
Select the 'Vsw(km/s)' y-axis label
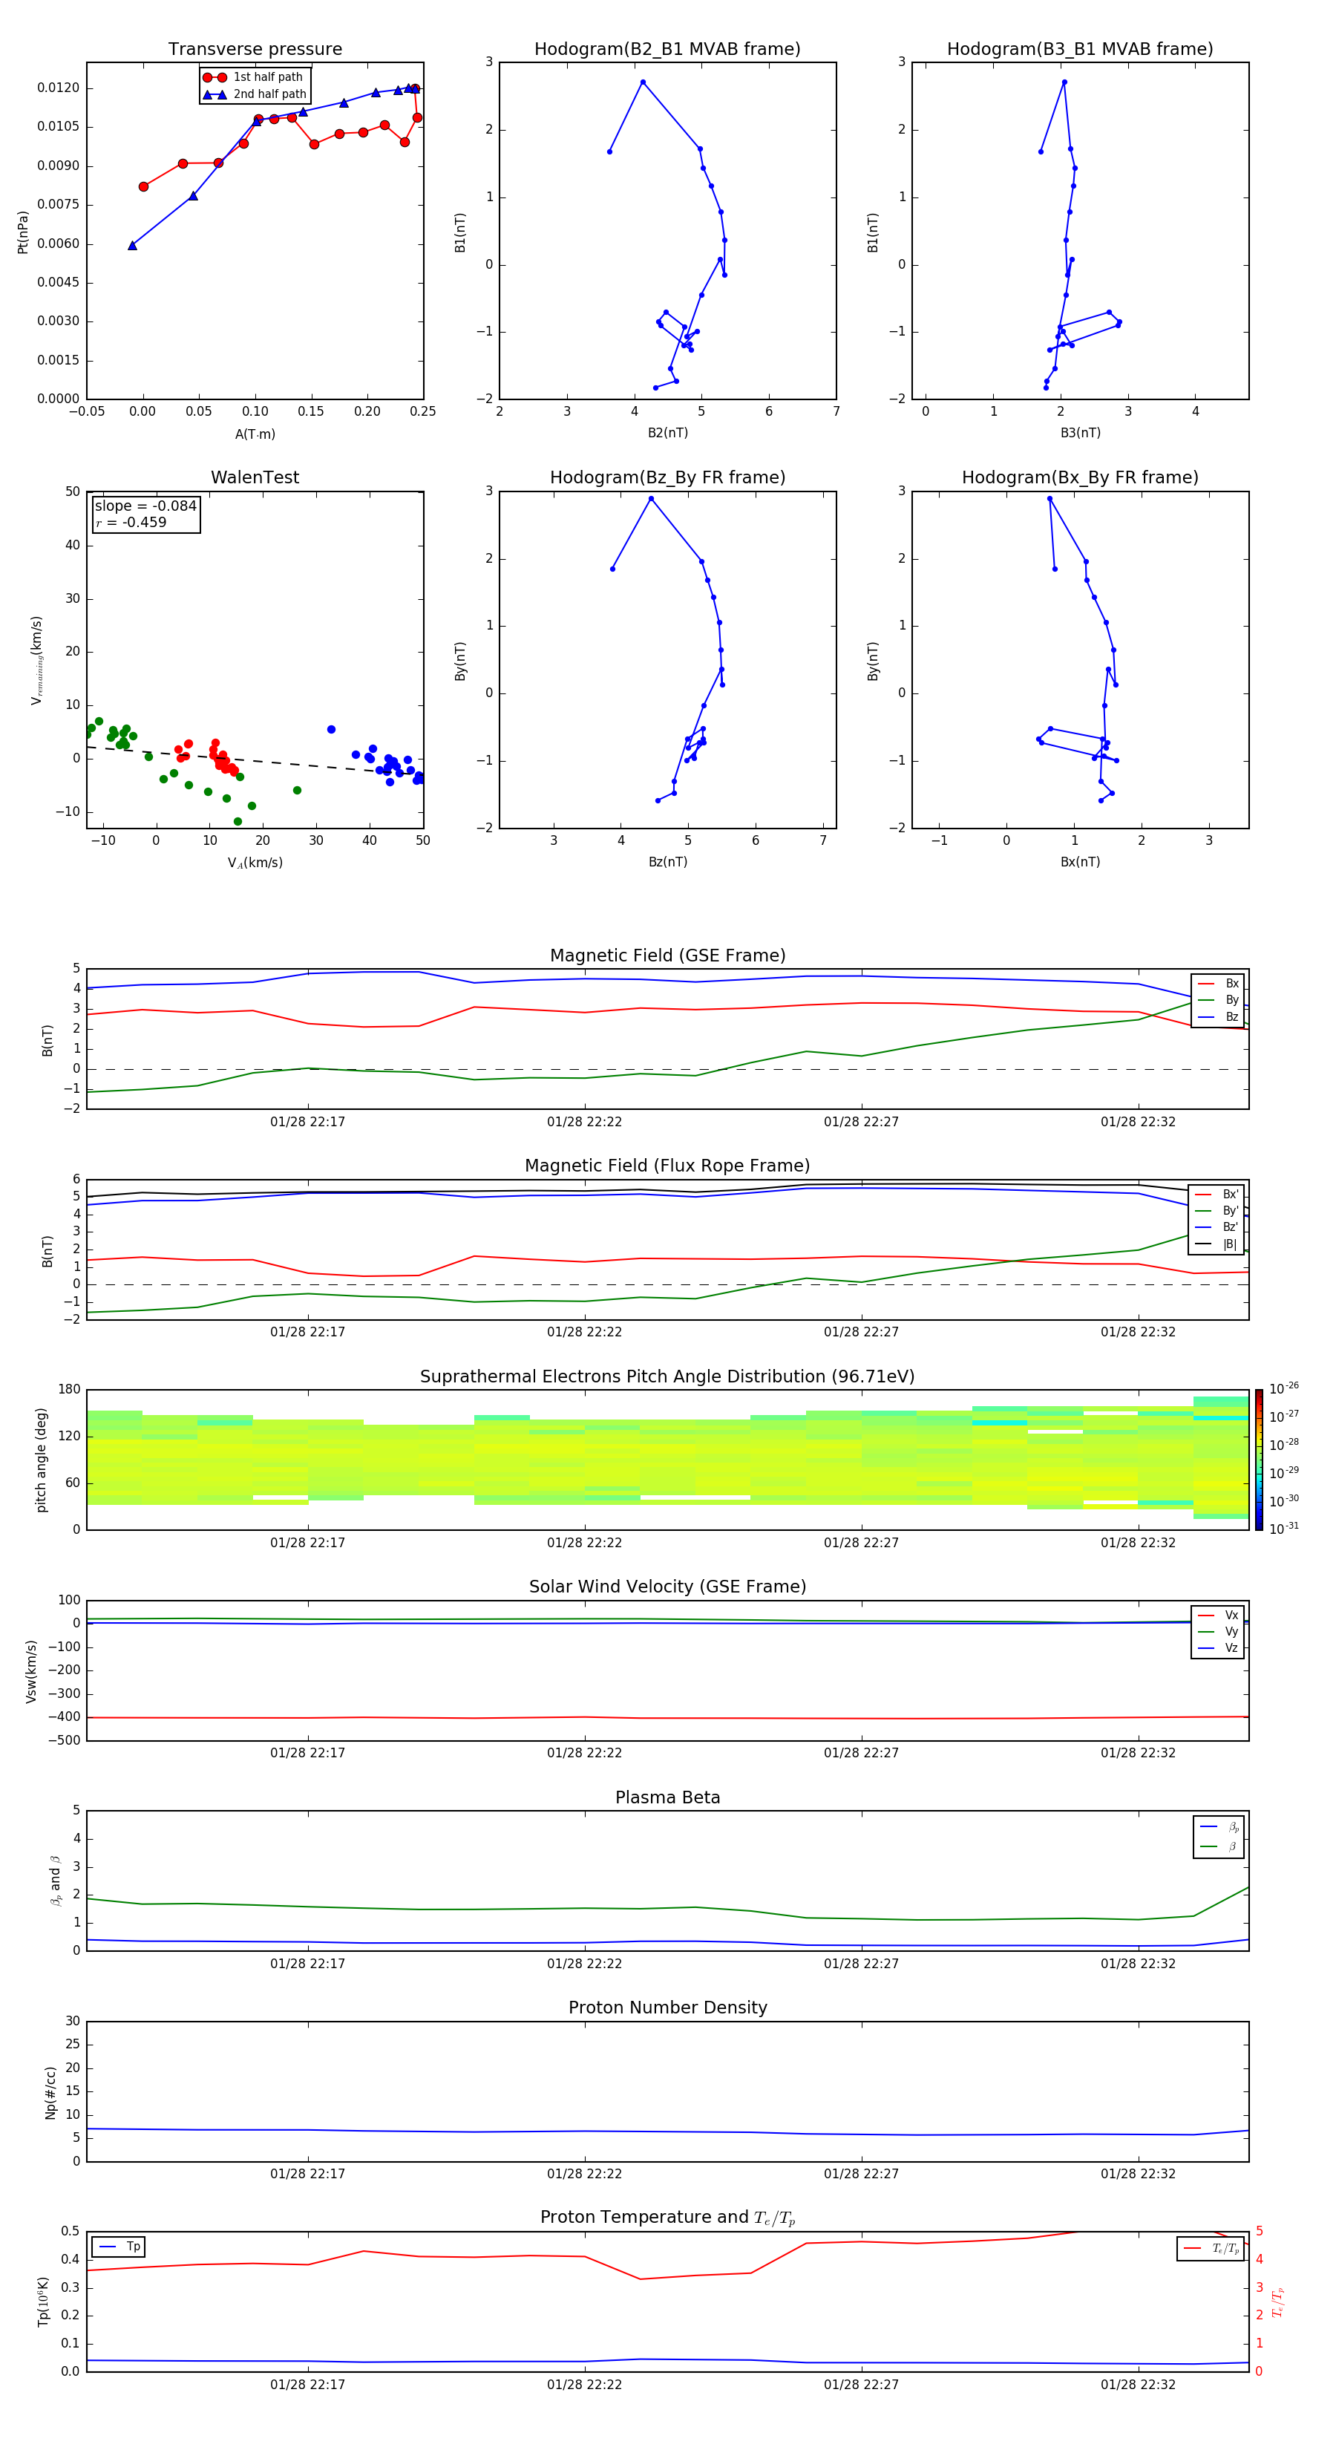click(30, 1671)
